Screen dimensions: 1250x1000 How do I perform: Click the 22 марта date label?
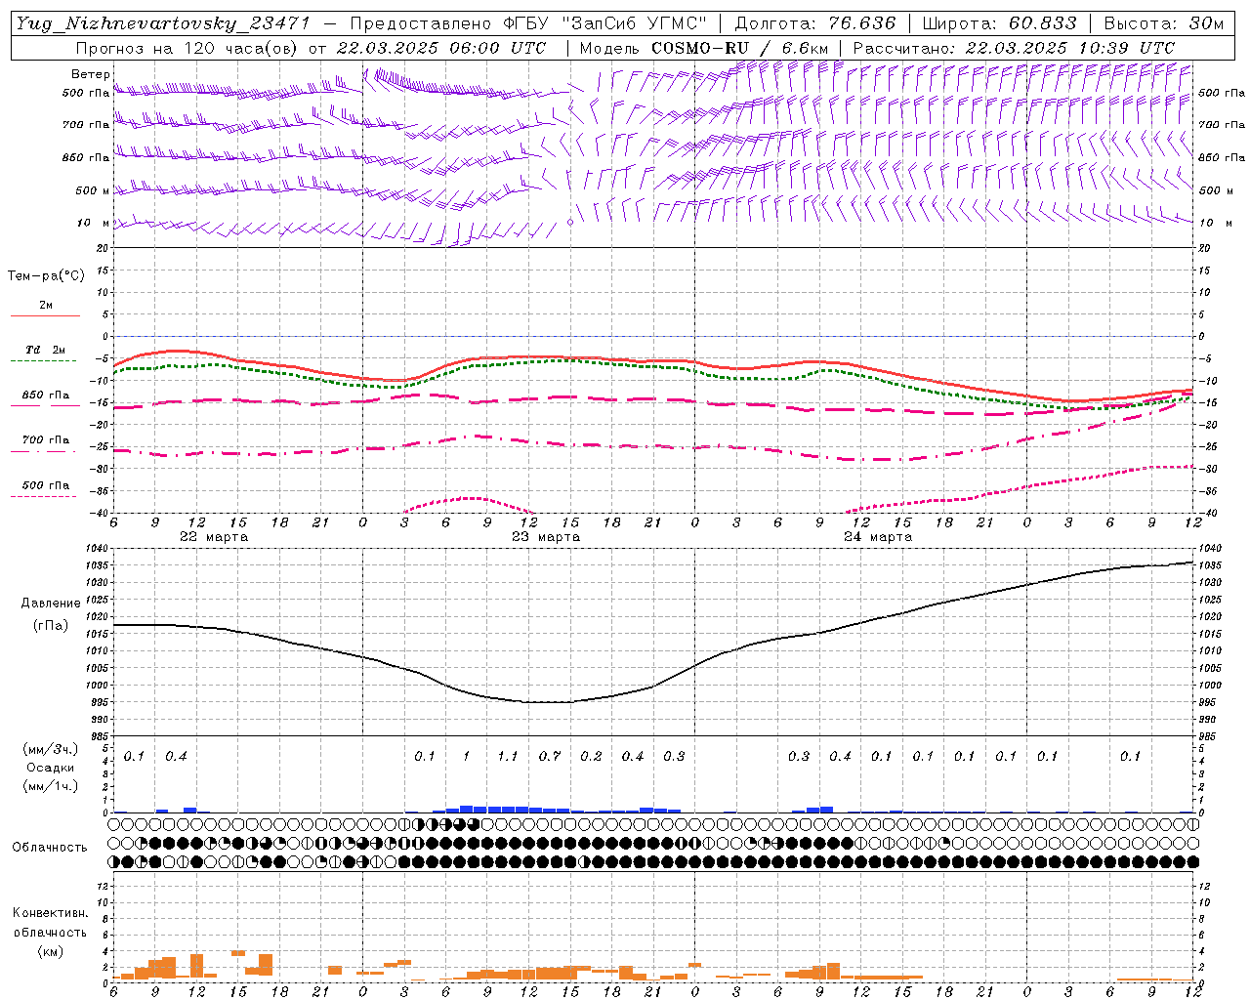tap(214, 537)
